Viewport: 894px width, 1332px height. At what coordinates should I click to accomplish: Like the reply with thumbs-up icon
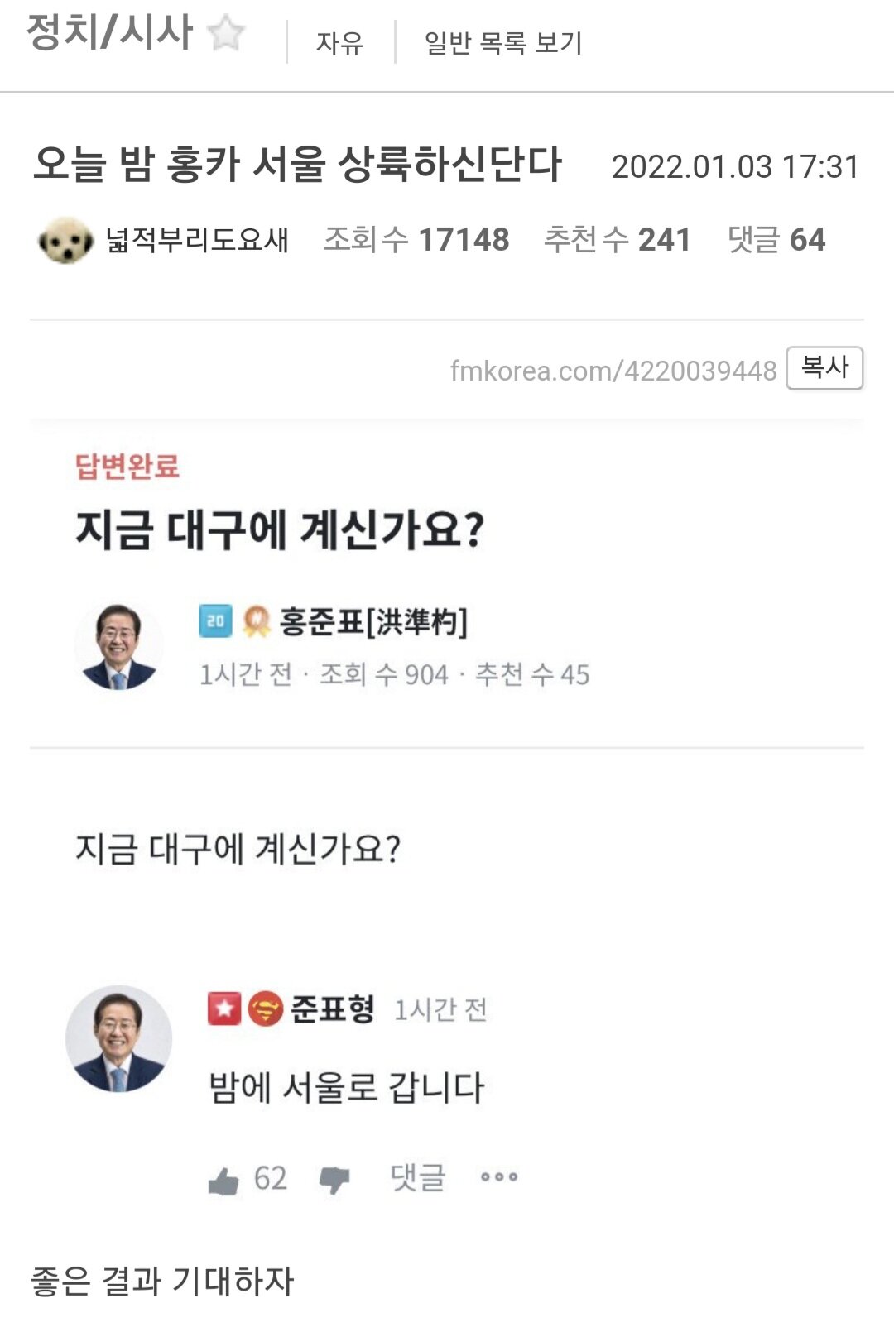[x=223, y=1180]
